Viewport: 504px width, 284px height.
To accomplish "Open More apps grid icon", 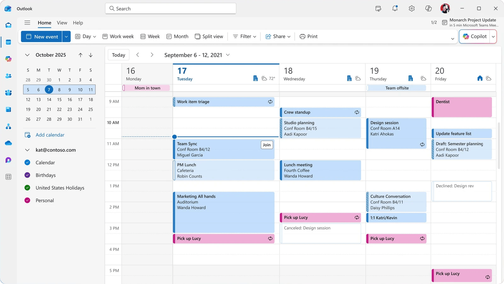I will point(9,177).
